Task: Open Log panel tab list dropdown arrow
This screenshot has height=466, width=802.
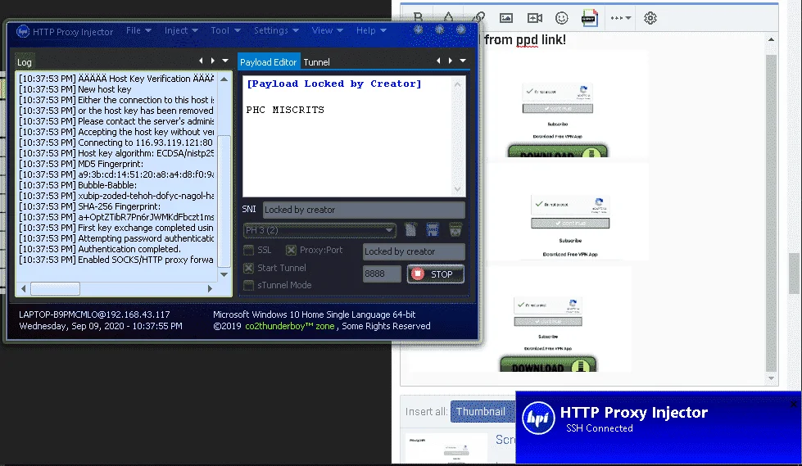Action: 225,61
